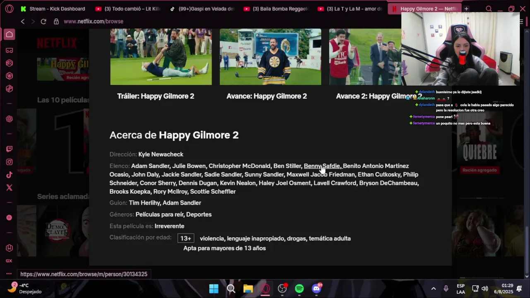Open Ben Stiller cast link

[x=287, y=166]
